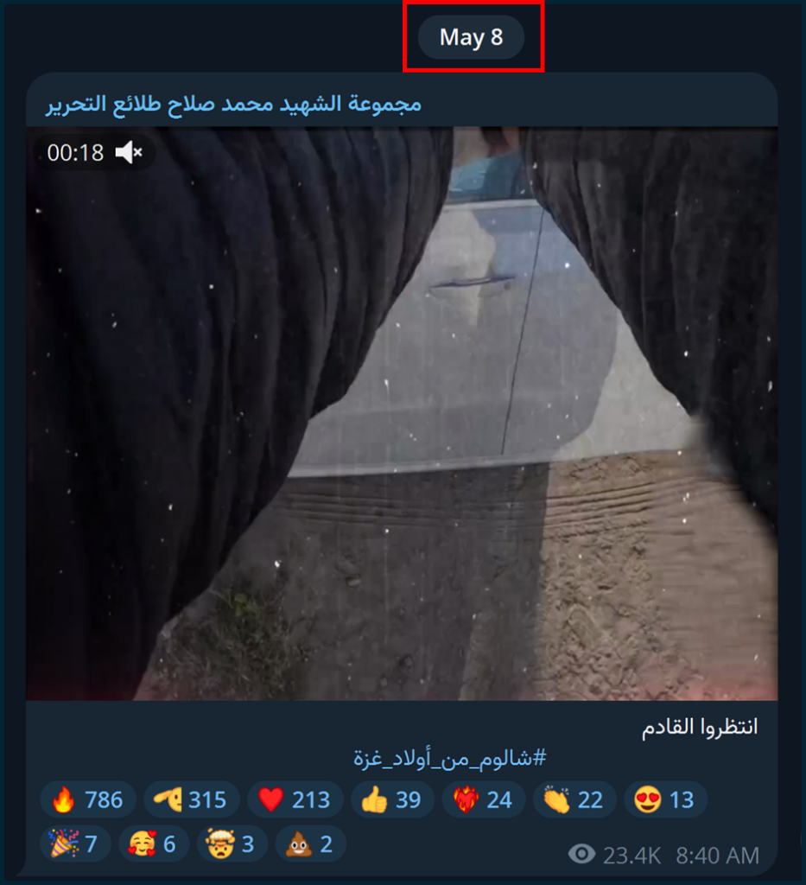Click the May 8 date badge

[471, 37]
